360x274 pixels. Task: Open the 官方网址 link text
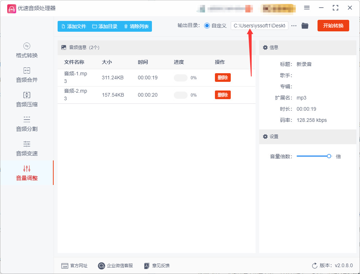79,266
